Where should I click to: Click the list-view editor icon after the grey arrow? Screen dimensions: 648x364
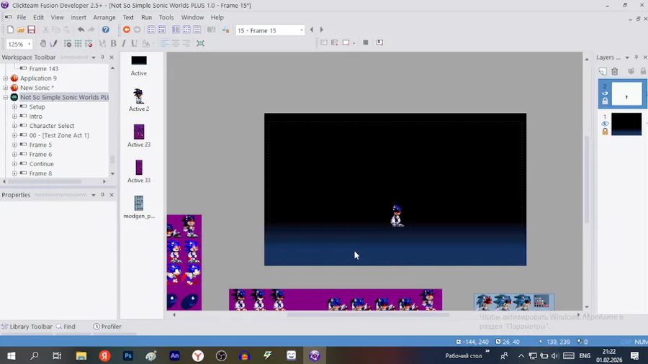point(151,29)
